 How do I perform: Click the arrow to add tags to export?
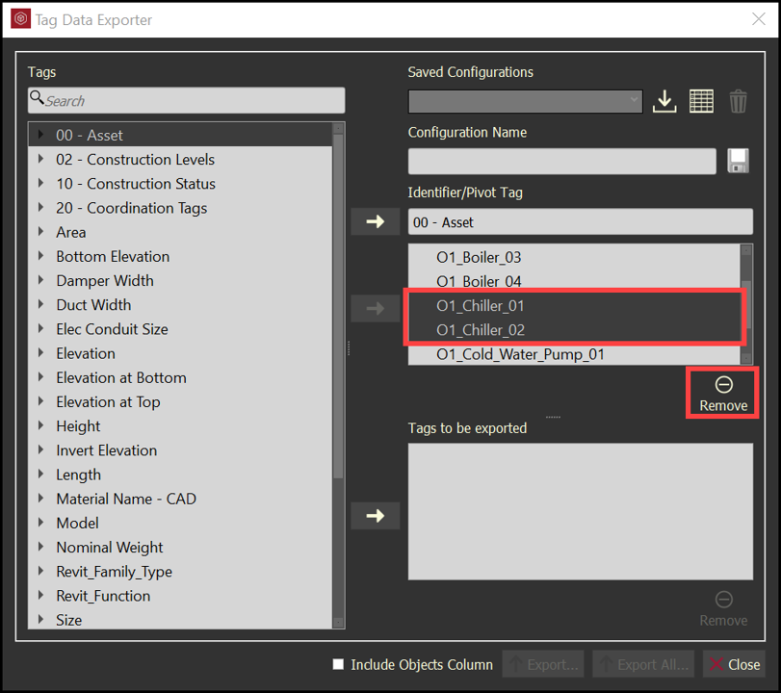375,516
